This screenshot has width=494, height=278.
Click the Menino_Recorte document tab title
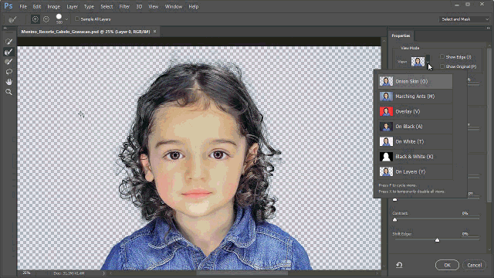click(86, 32)
